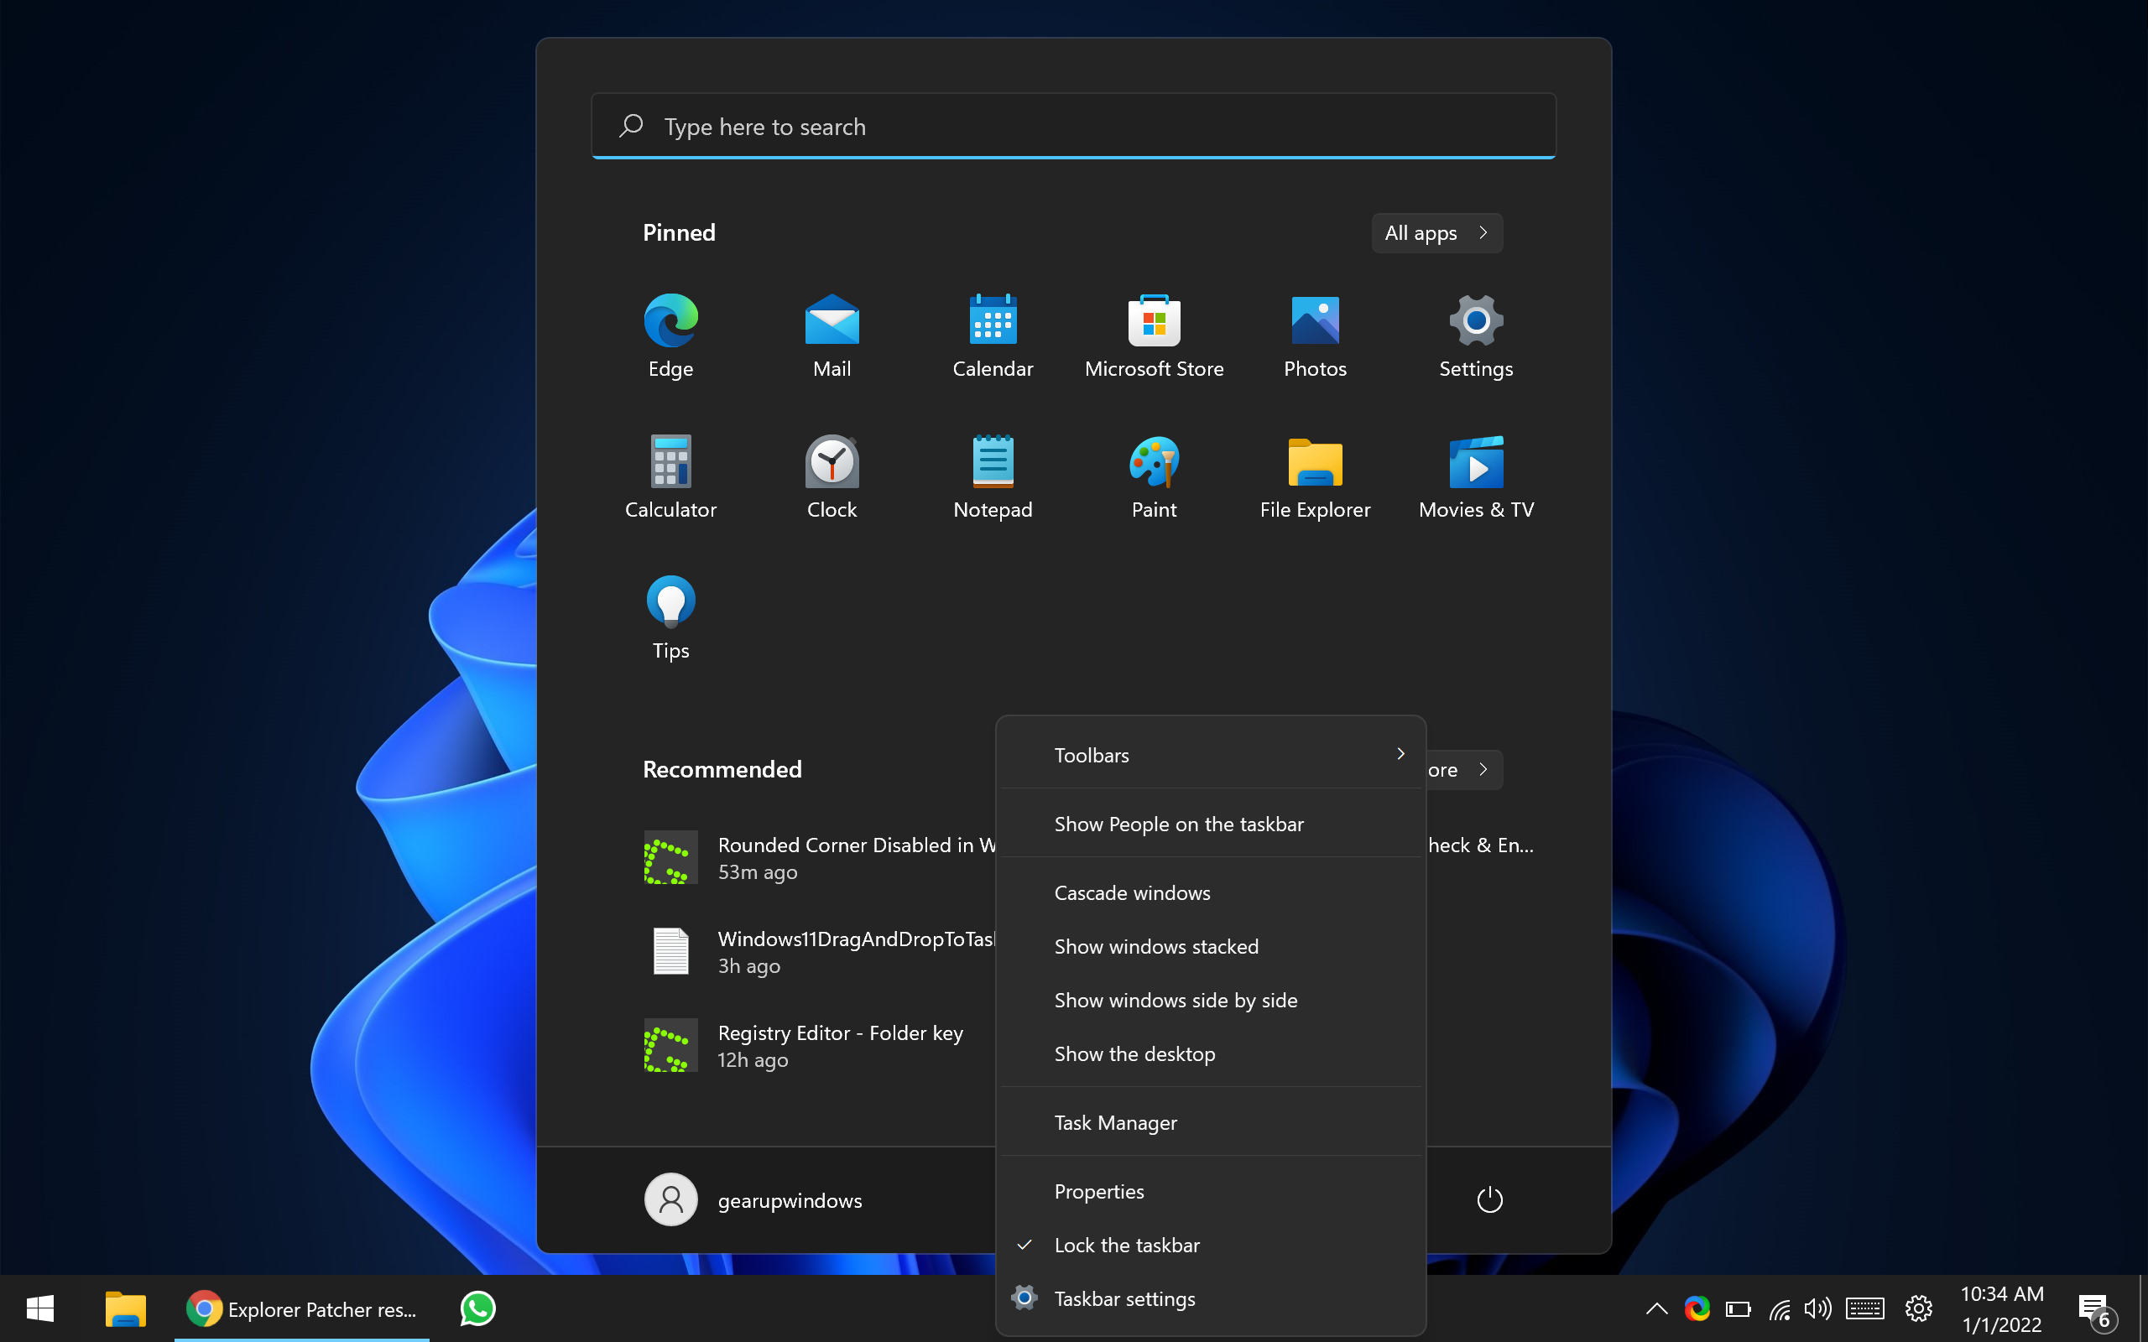The image size is (2148, 1342).
Task: Open Task Manager from context menu
Action: [x=1117, y=1122]
